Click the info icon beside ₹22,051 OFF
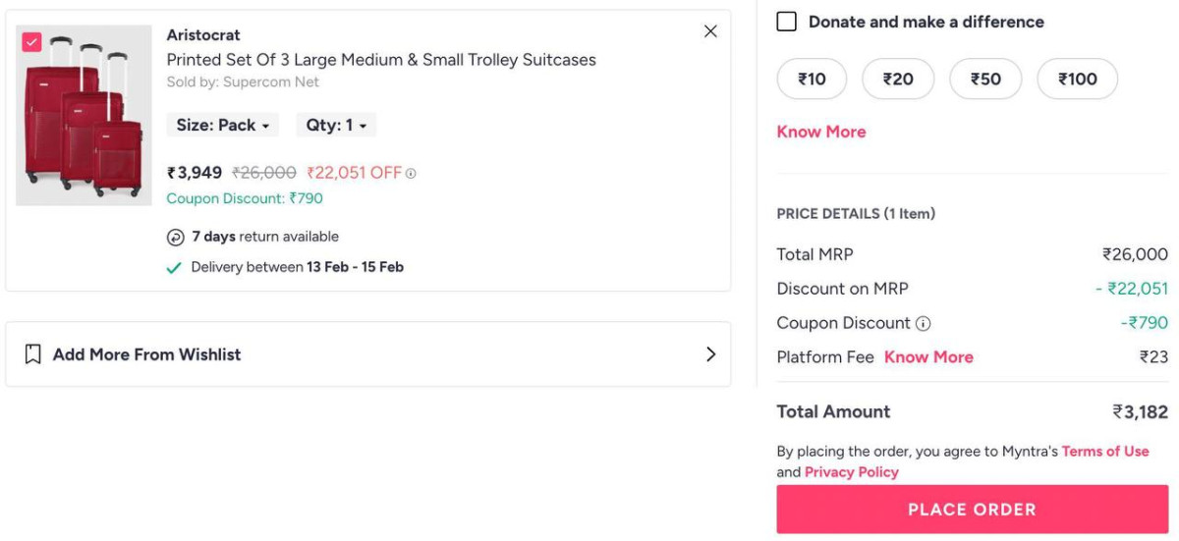The height and width of the screenshot is (541, 1179). pyautogui.click(x=411, y=174)
